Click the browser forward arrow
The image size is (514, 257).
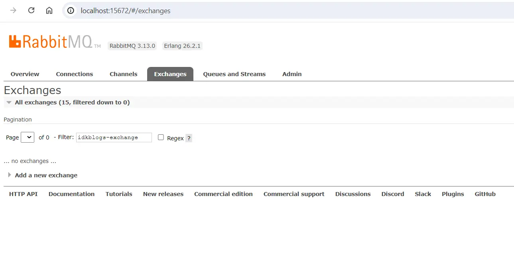tap(14, 11)
